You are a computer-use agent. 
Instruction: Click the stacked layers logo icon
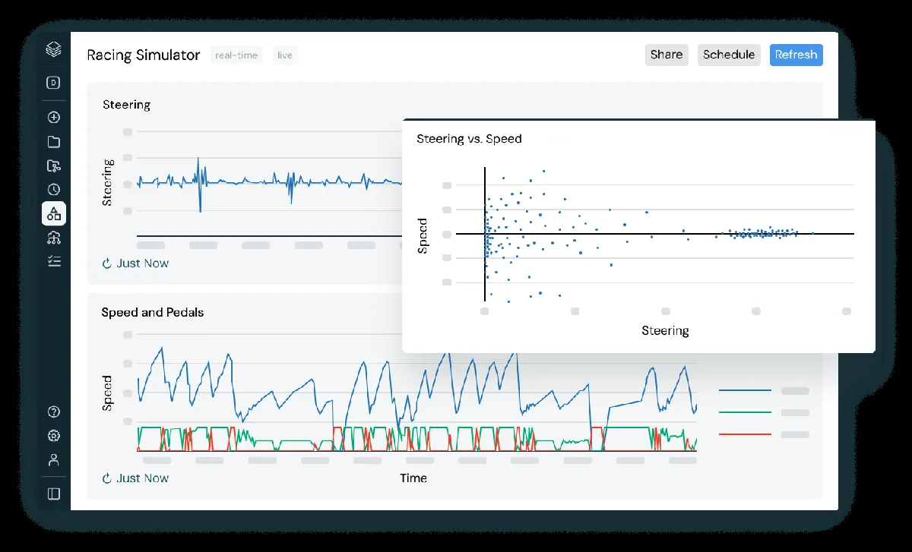pos(53,49)
